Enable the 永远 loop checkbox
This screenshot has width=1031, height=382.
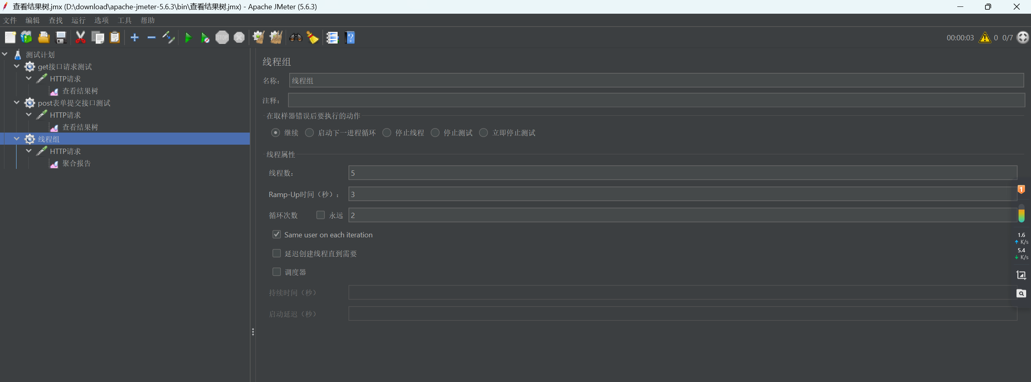coord(321,215)
